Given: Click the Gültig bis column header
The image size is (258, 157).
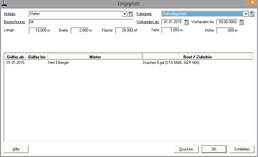Looking at the screenshot, I should [37, 57].
